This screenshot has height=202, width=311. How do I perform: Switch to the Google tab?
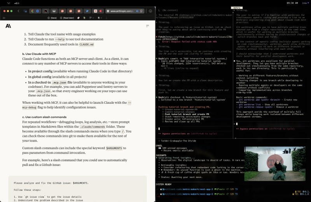pos(33,11)
